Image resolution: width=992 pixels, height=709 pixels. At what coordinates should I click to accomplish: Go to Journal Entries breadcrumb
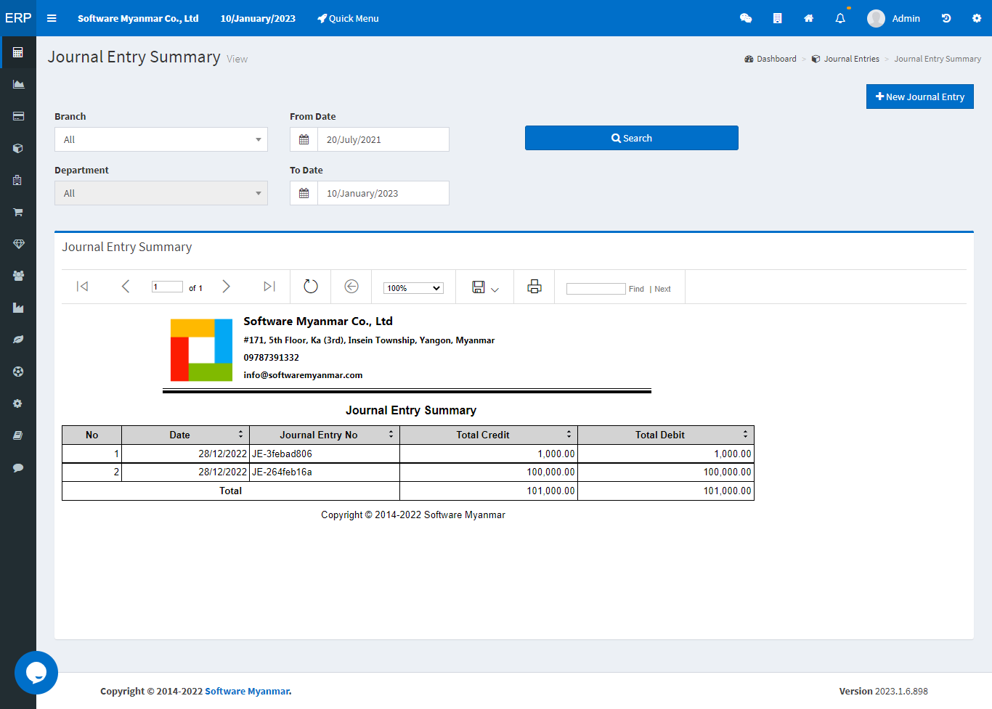click(x=845, y=59)
